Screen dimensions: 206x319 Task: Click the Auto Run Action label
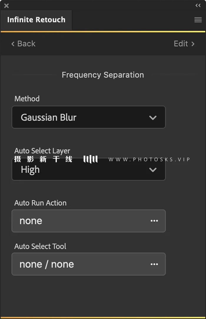(40, 203)
